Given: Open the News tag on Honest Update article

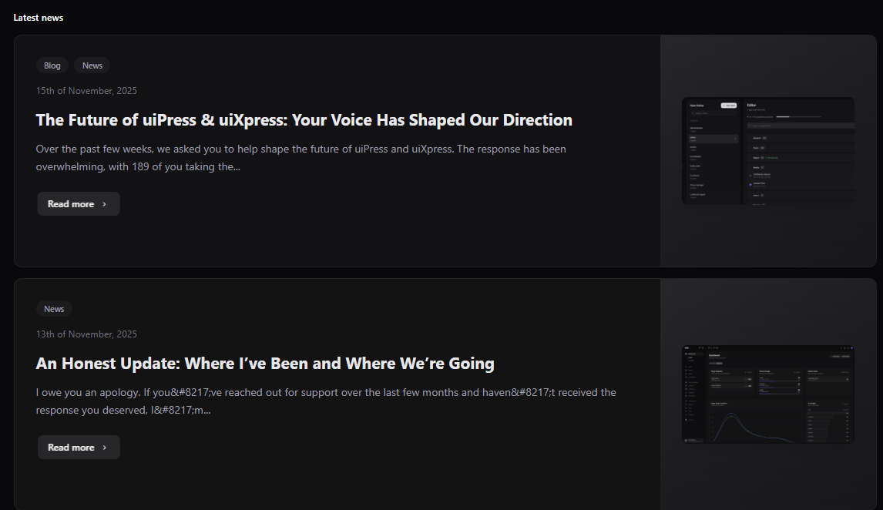Looking at the screenshot, I should pyautogui.click(x=54, y=309).
